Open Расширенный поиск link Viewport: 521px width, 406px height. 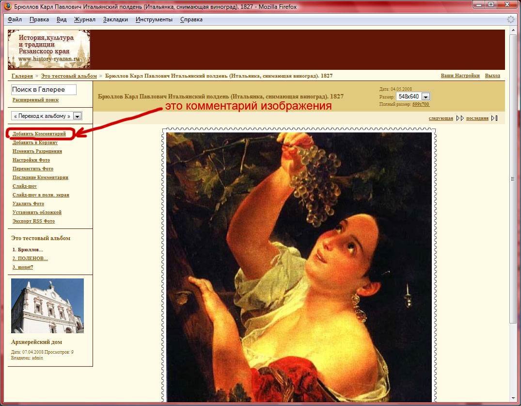35,100
